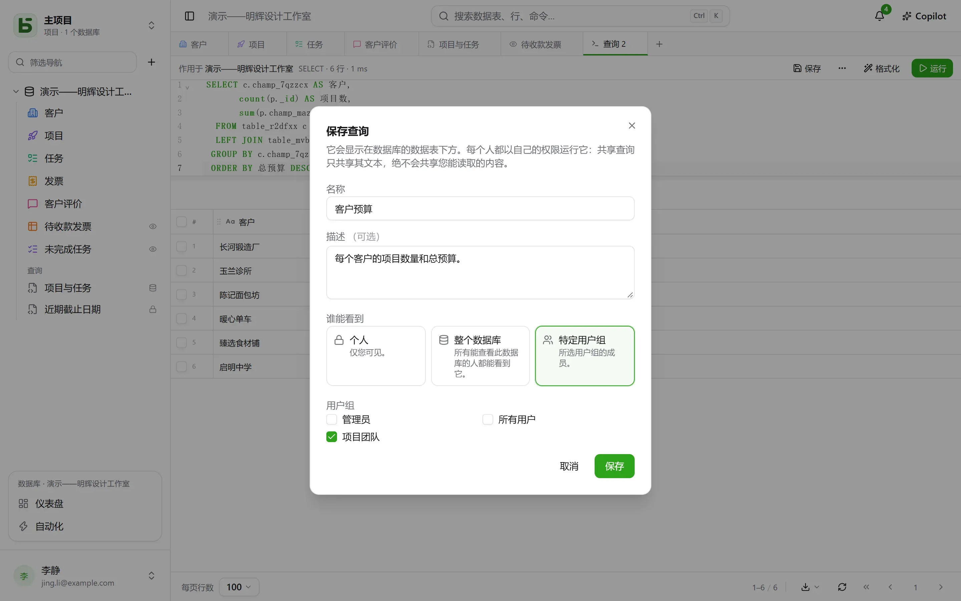Open the download export dropdown
The image size is (961, 601).
tap(810, 587)
